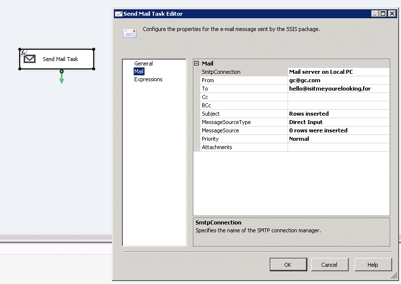Image resolution: width=401 pixels, height=284 pixels.
Task: Click the green precedence constraint arrow
Action: [x=62, y=78]
